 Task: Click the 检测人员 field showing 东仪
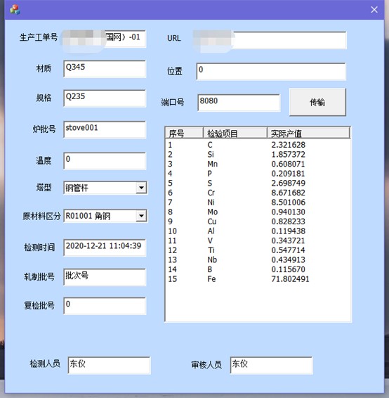pos(109,365)
